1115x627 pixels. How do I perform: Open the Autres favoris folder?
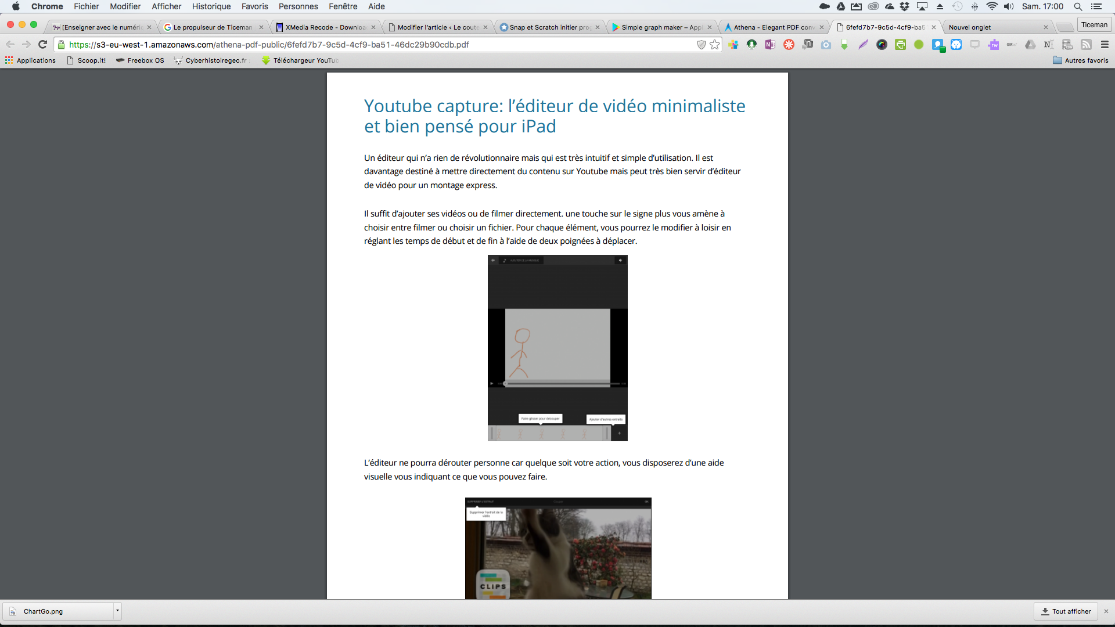point(1081,60)
